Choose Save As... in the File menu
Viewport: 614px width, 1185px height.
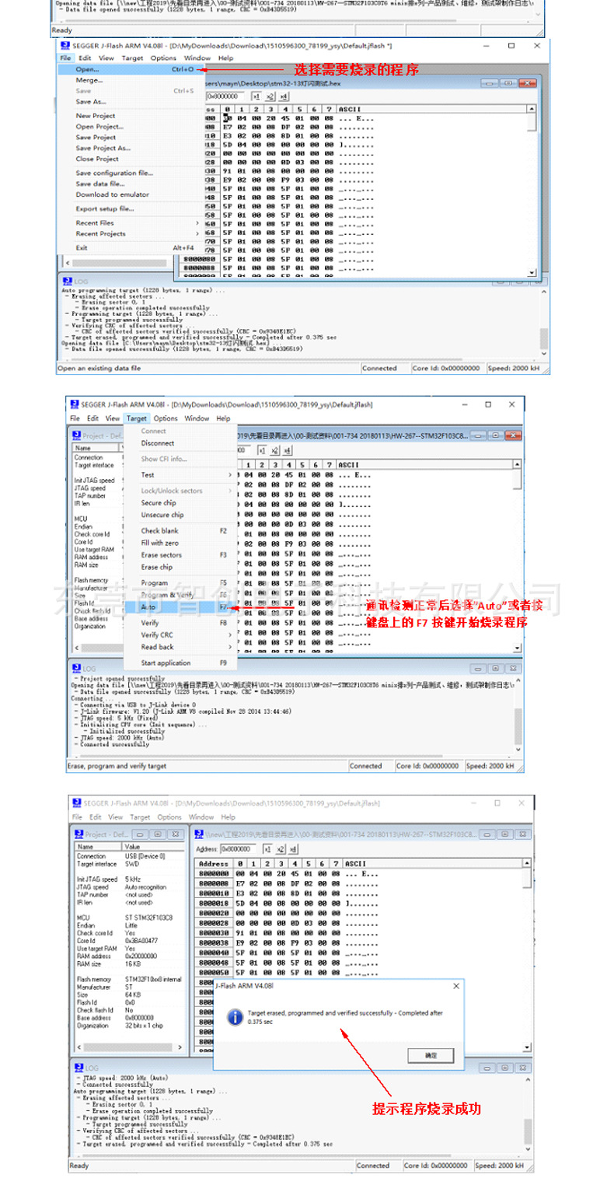130,102
